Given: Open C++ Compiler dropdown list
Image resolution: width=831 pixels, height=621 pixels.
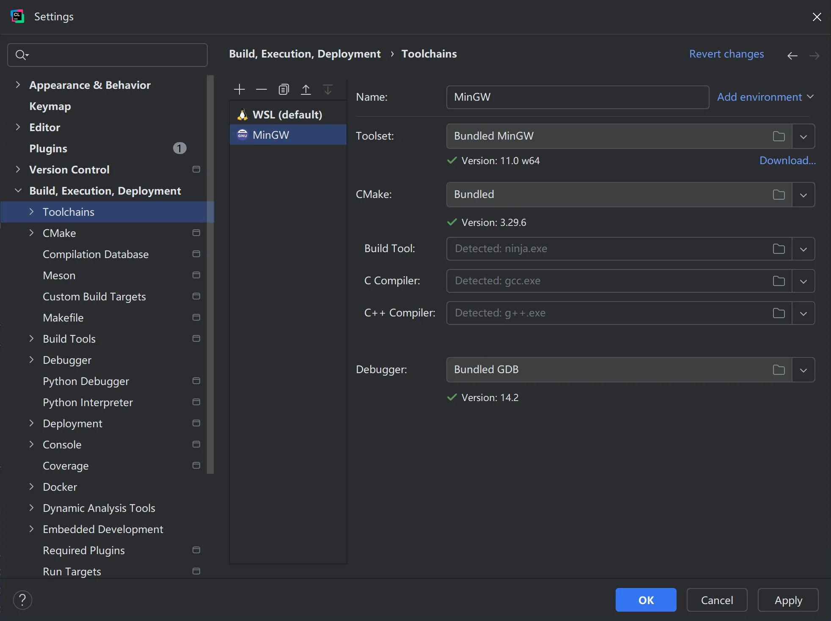Looking at the screenshot, I should coord(803,313).
